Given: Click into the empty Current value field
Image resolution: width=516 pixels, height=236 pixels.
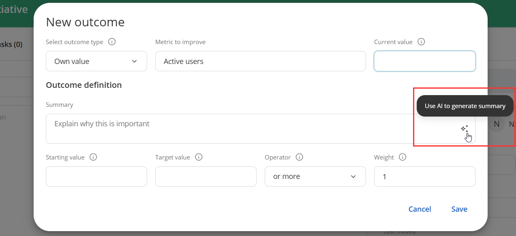Looking at the screenshot, I should point(424,61).
